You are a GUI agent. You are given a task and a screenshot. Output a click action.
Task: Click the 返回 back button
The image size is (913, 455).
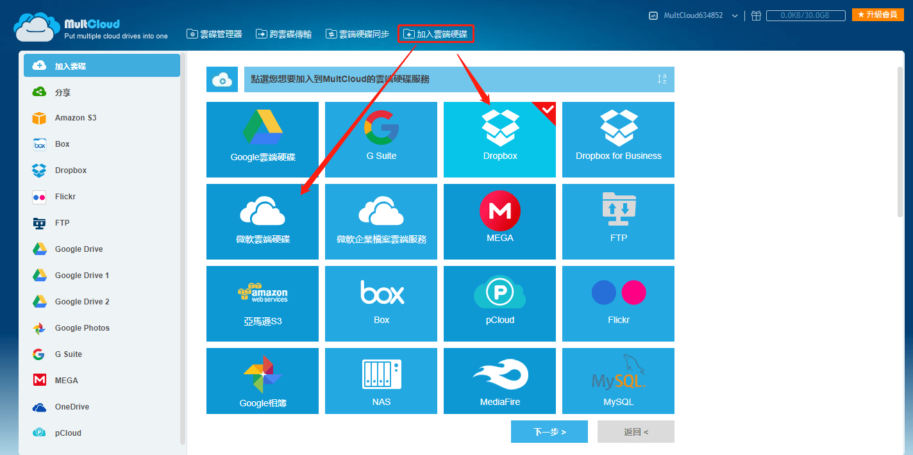pos(636,432)
